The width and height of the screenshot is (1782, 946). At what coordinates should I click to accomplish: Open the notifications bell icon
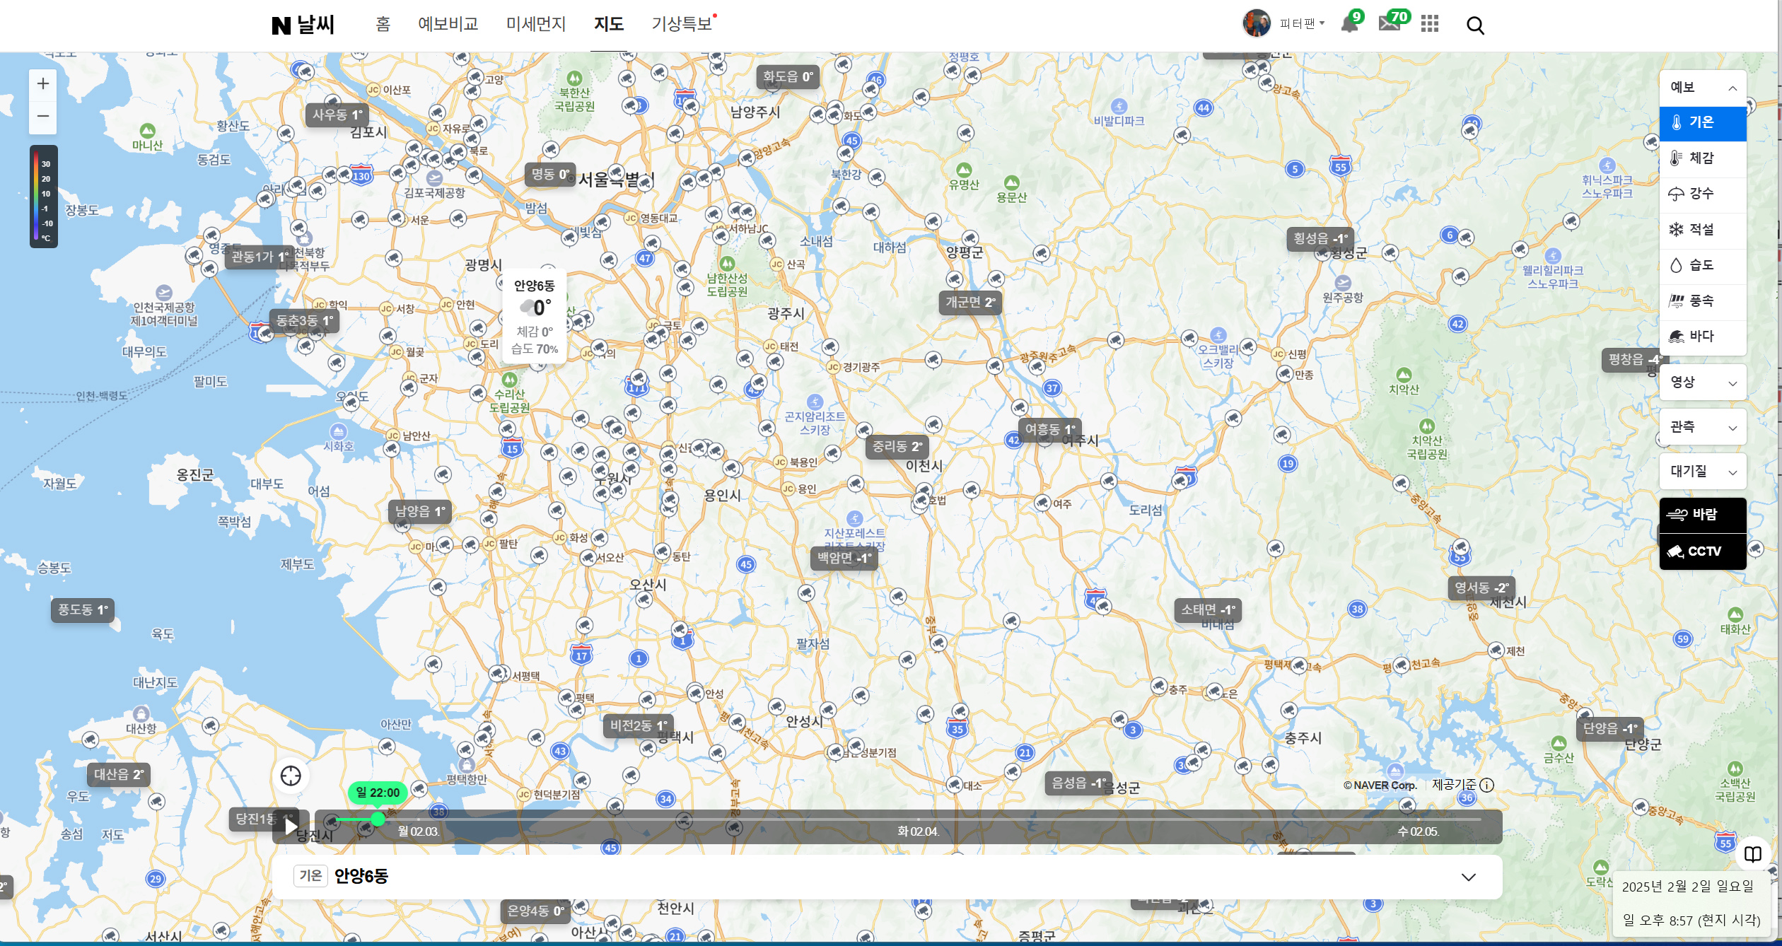coord(1349,25)
